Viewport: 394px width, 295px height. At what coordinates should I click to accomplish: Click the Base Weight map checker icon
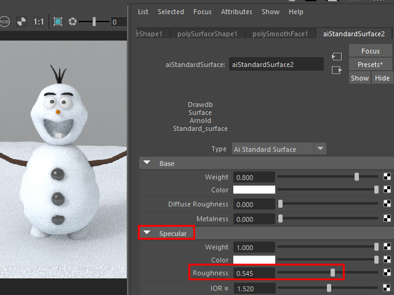click(388, 177)
